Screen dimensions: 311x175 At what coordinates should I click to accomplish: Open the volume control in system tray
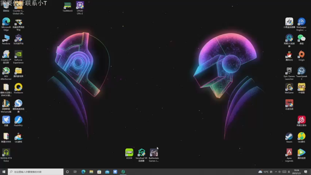[280, 171]
